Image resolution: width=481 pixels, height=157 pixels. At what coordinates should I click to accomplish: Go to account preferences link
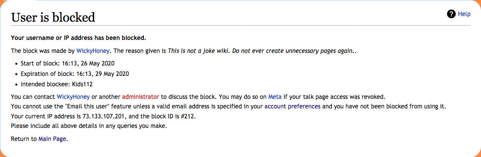[x=292, y=107]
